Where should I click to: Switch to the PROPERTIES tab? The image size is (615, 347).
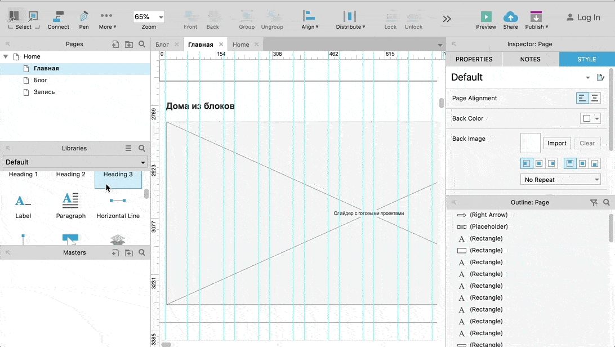tap(474, 59)
